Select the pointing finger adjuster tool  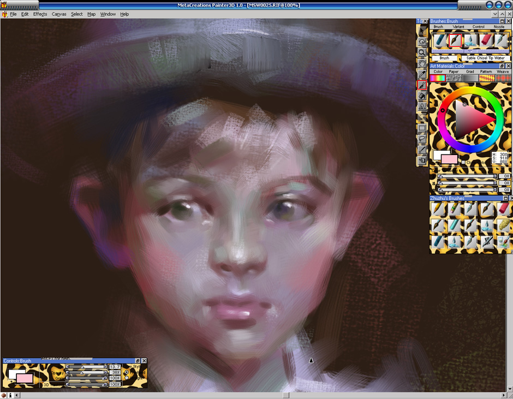(x=422, y=160)
